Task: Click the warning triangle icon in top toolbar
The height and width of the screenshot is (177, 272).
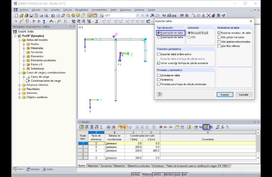Action: [204, 15]
